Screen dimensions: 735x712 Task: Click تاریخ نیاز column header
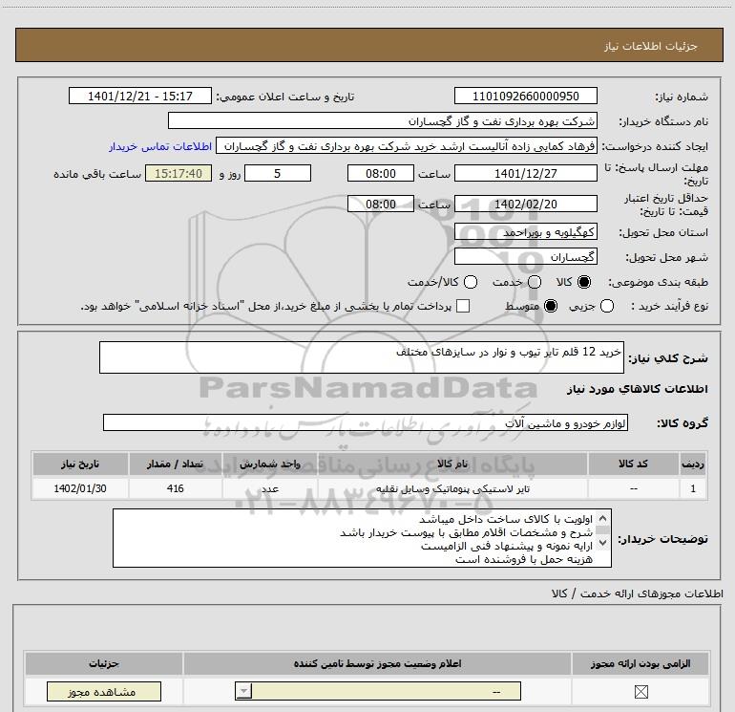(80, 464)
